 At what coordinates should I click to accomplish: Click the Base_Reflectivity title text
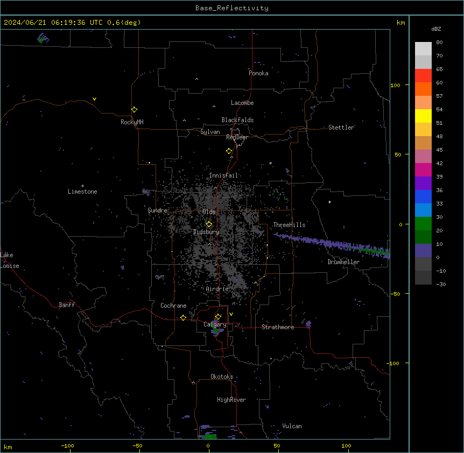click(232, 8)
